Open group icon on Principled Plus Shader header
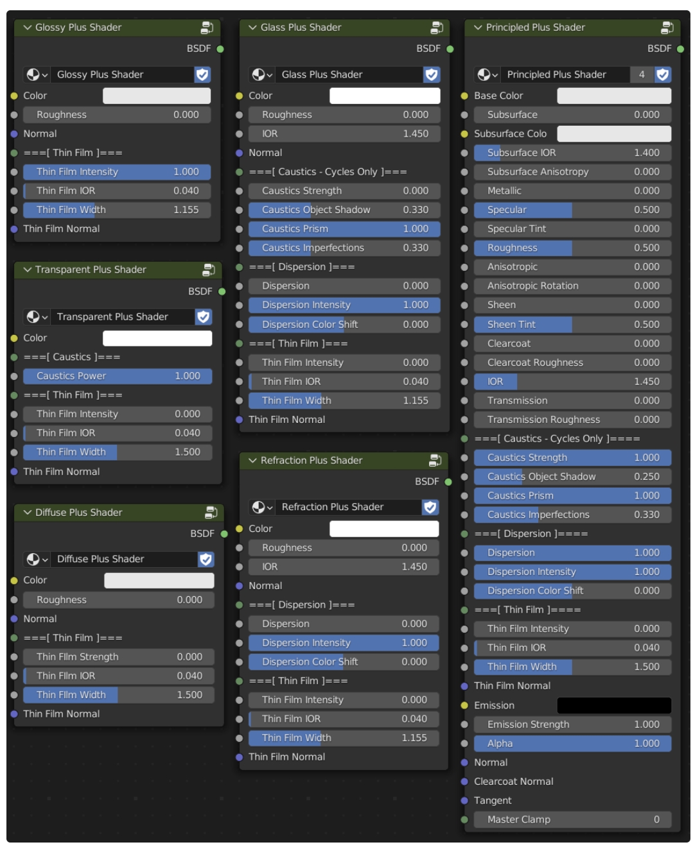 pyautogui.click(x=667, y=28)
